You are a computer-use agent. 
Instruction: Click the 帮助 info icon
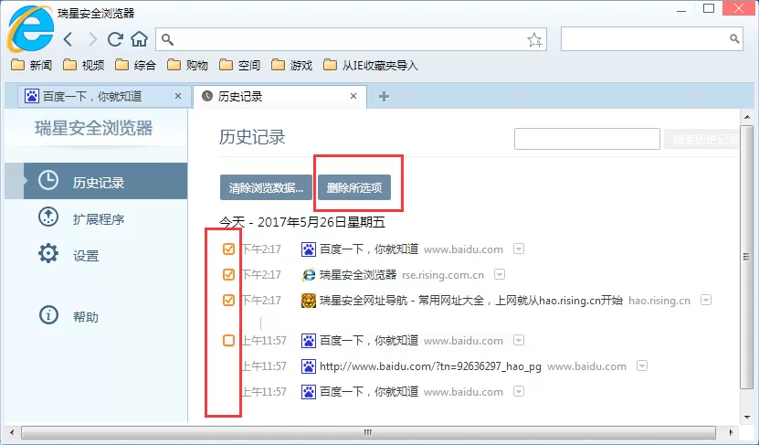(48, 315)
